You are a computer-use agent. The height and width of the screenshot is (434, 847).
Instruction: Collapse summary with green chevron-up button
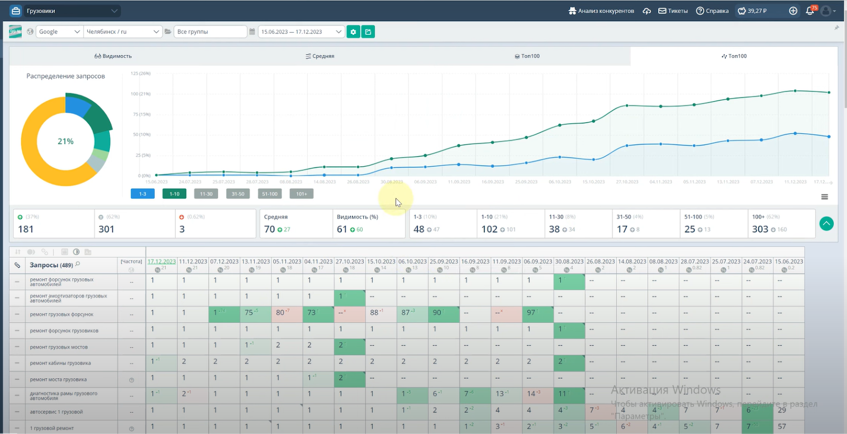[x=826, y=224]
